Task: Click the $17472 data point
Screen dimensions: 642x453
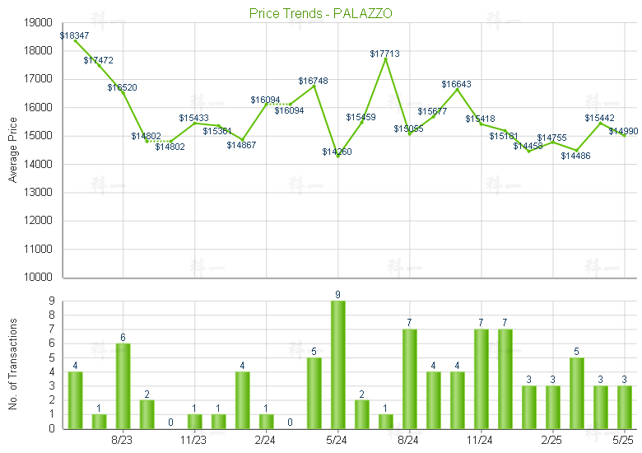Action: coord(99,65)
